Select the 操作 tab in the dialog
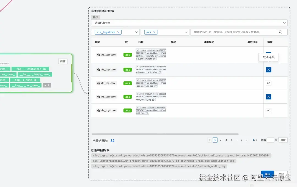Viewport: 297px width, 187px height. point(96,17)
